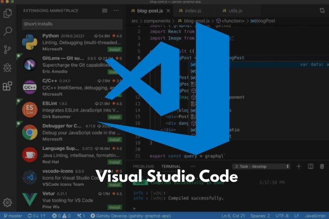This screenshot has height=219, width=329.
Task: Click the running tasks tools indicator
Action: pyautogui.click(x=81, y=215)
